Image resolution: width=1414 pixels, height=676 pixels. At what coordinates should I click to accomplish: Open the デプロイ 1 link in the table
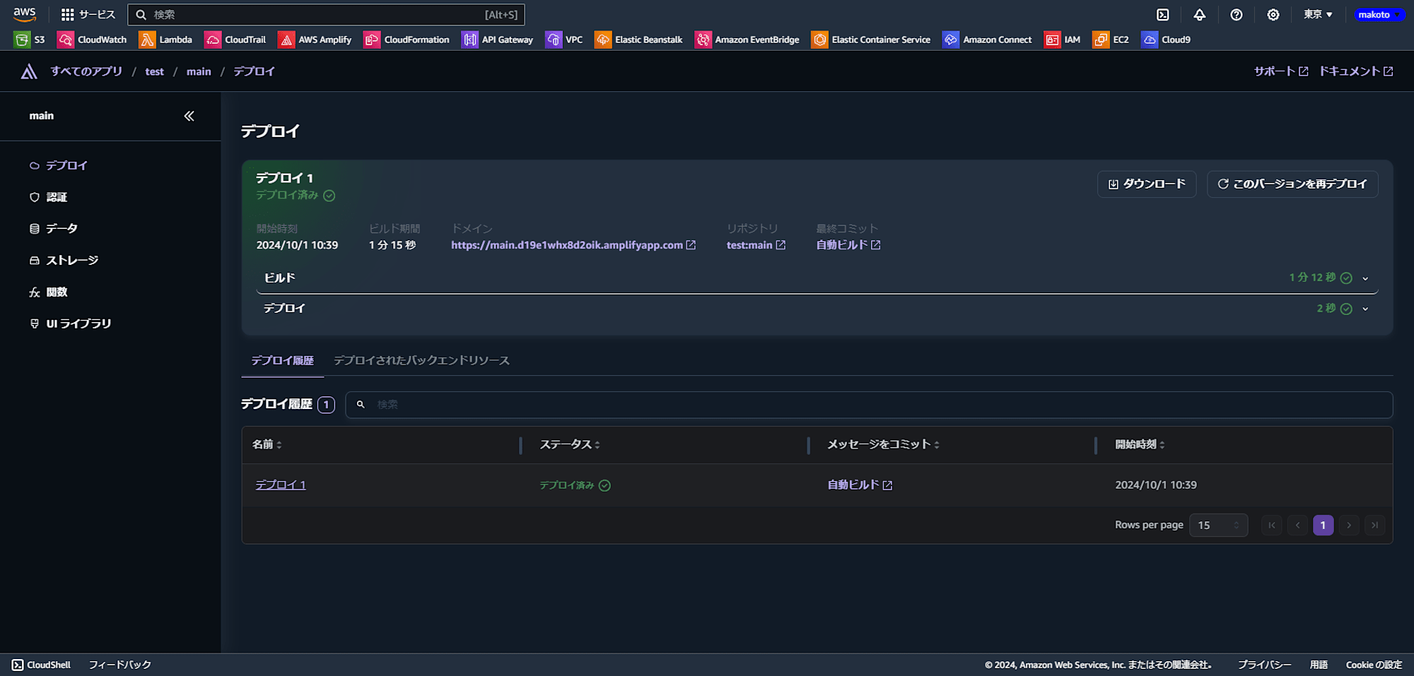coord(281,485)
